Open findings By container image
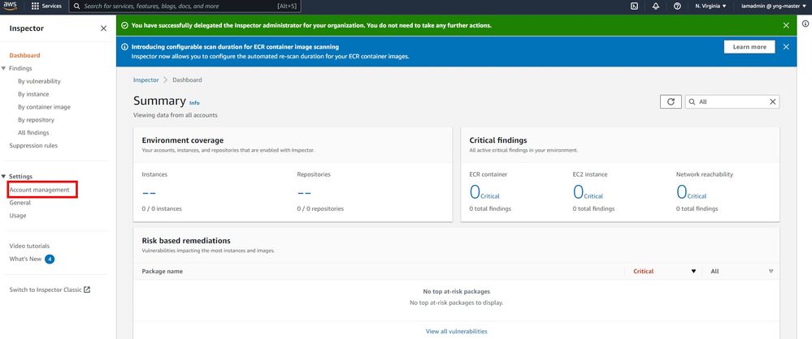This screenshot has width=812, height=339. (x=44, y=107)
